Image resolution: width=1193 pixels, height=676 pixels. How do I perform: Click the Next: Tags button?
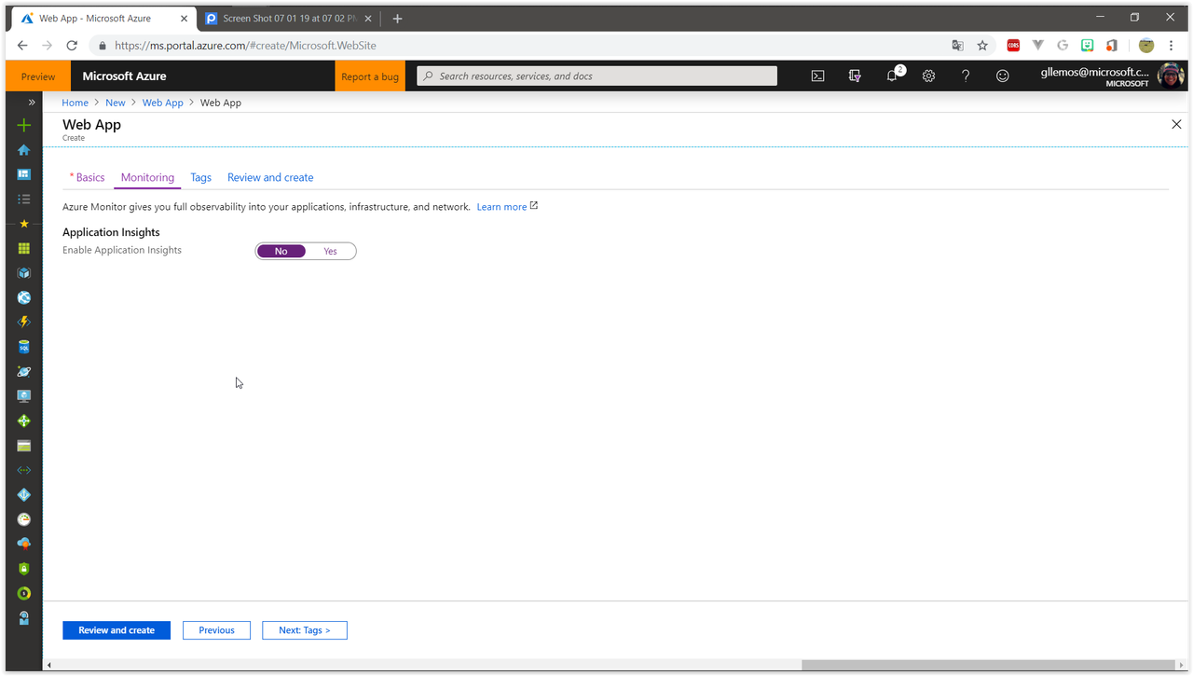(305, 630)
